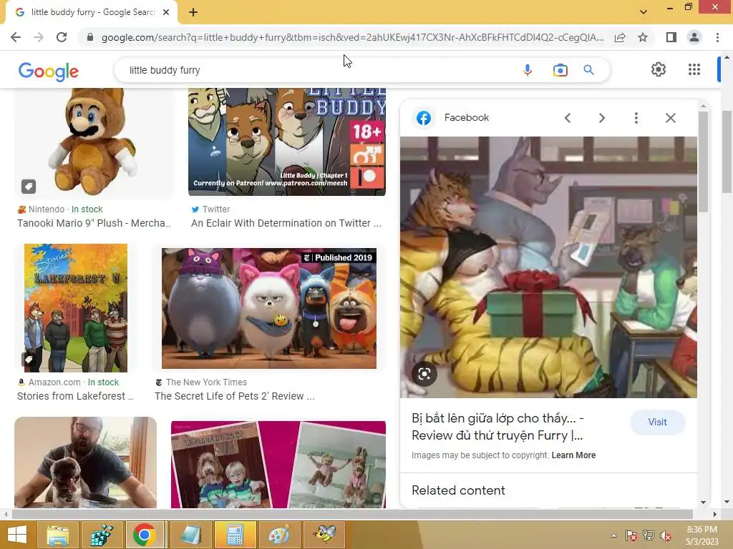Click the muted volume tray icon
The height and width of the screenshot is (549, 733).
665,535
